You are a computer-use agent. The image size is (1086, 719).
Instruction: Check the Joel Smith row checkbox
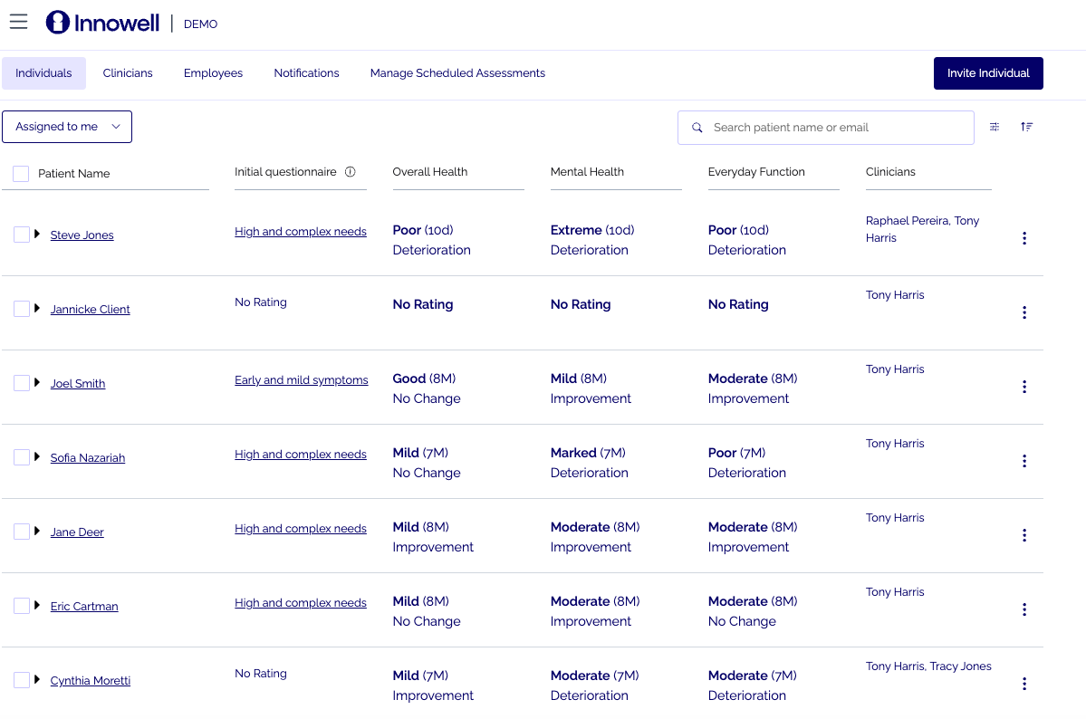tap(22, 383)
